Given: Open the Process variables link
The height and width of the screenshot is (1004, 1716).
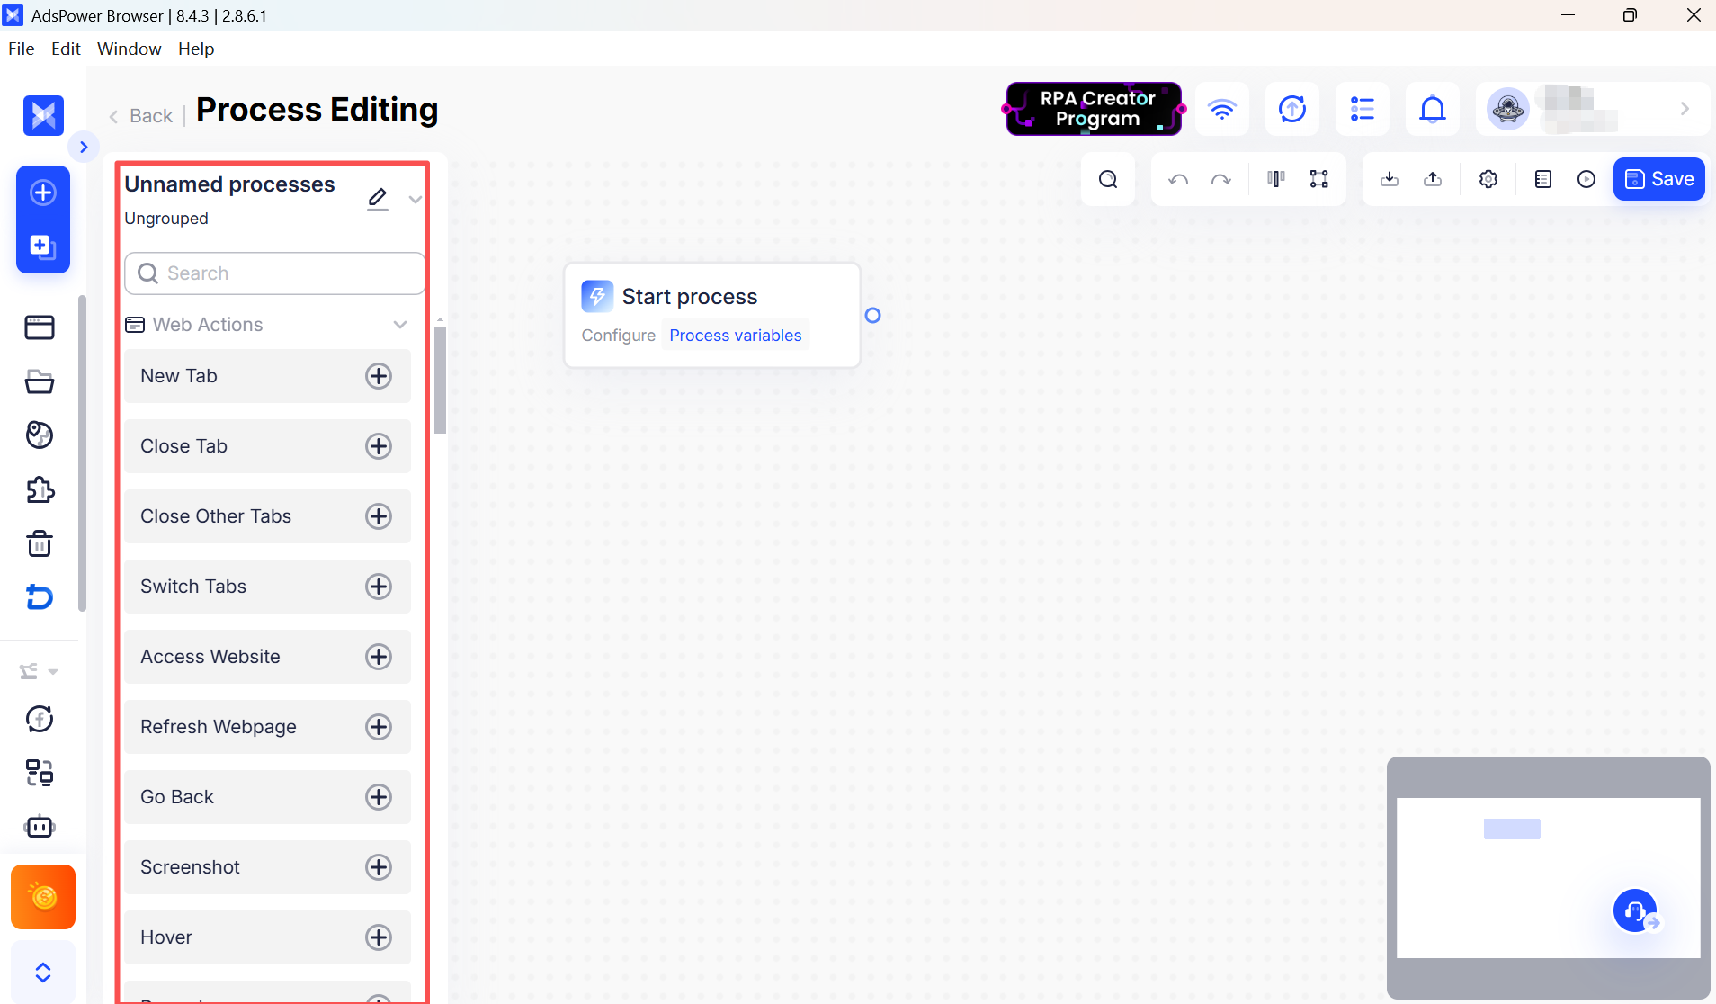Looking at the screenshot, I should (x=736, y=336).
